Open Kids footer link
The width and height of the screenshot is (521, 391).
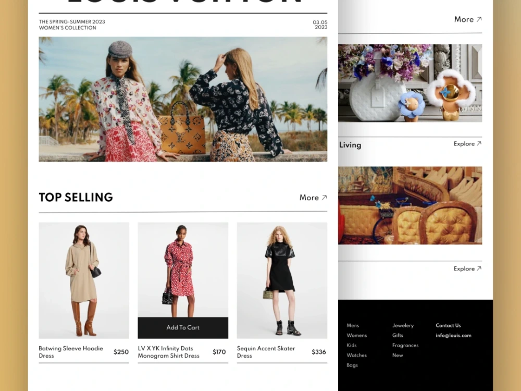352,346
